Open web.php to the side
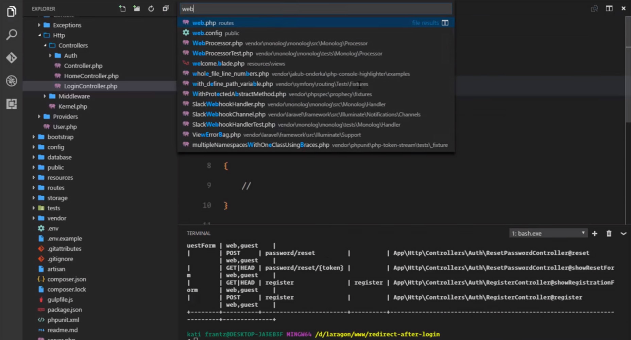631x340 pixels. click(445, 23)
